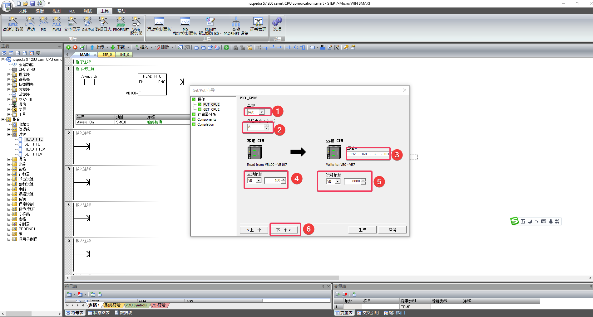This screenshot has width=593, height=317.
Task: Toggle the PUT_CPU2 operation checkbox
Action: pos(200,104)
